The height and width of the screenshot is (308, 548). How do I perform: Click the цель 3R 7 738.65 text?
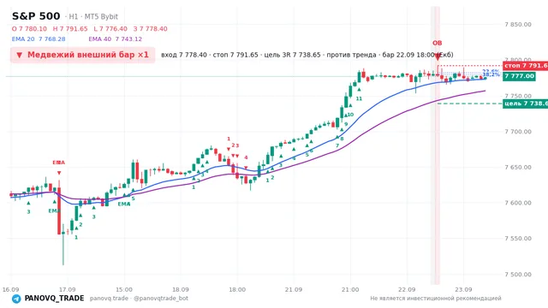tap(292, 55)
